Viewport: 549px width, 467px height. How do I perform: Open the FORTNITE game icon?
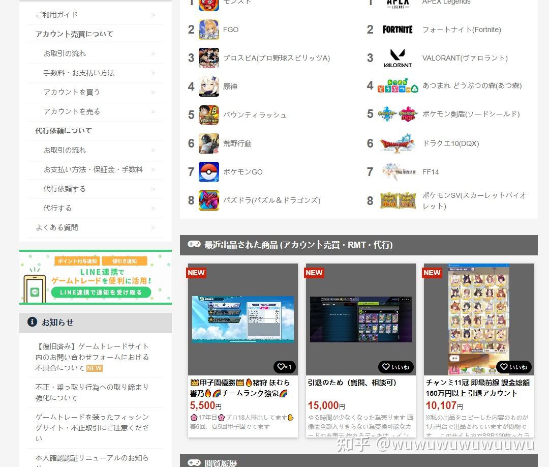point(398,30)
